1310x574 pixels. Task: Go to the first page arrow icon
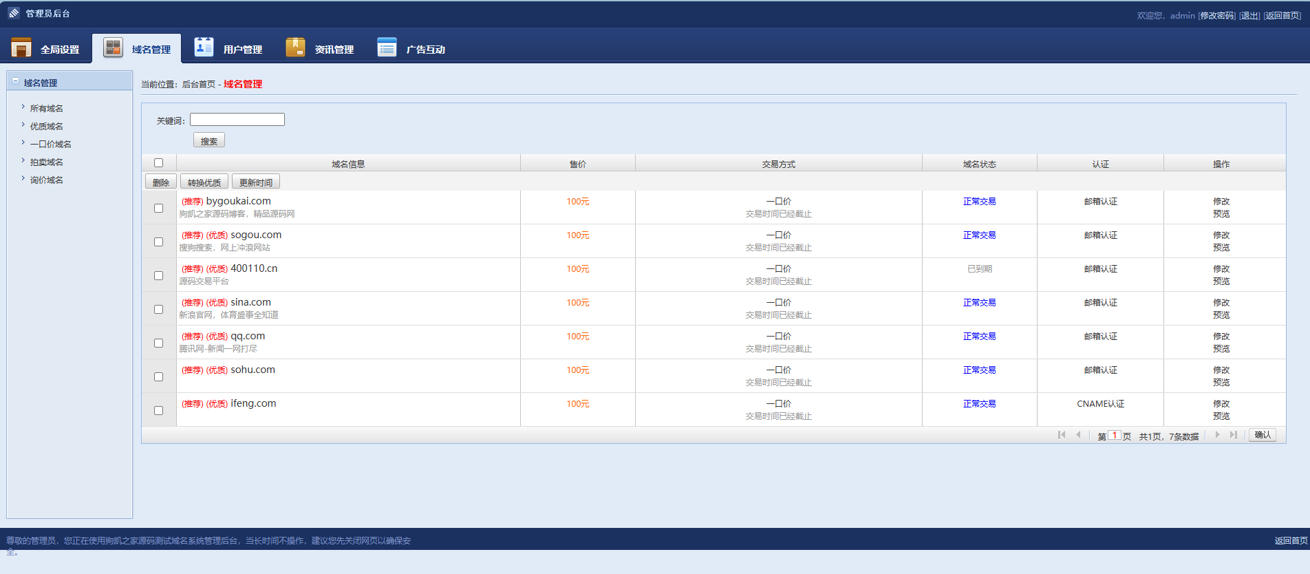[x=1062, y=435]
